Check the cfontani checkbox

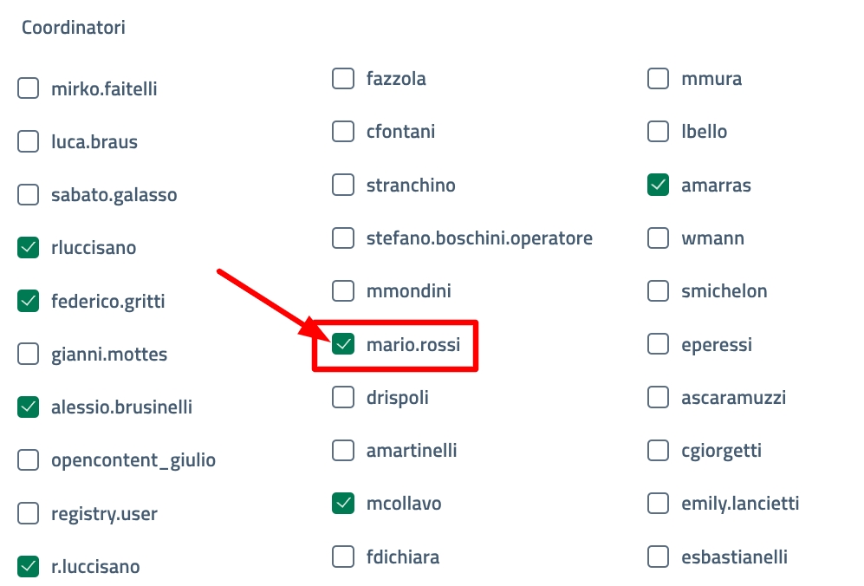[343, 132]
